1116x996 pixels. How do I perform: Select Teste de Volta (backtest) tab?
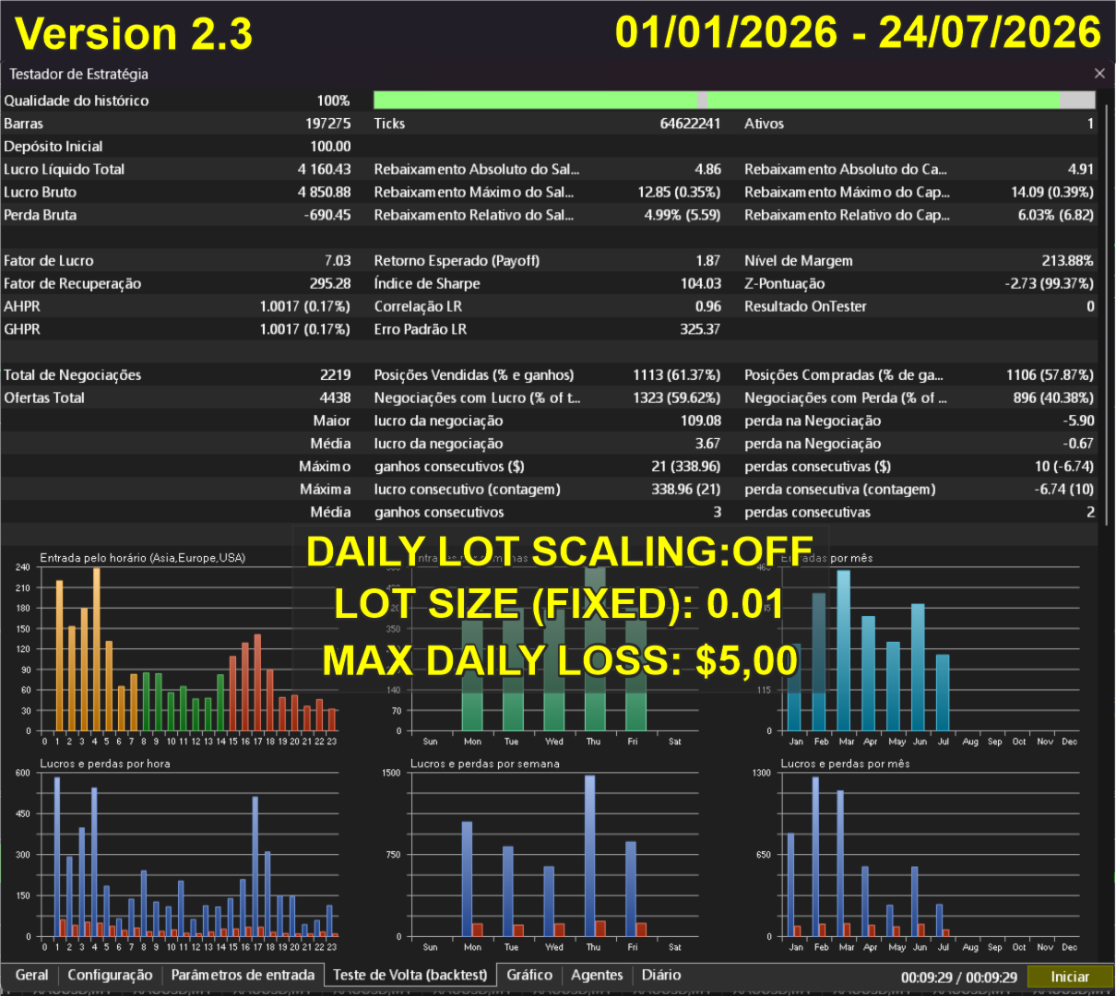[410, 975]
